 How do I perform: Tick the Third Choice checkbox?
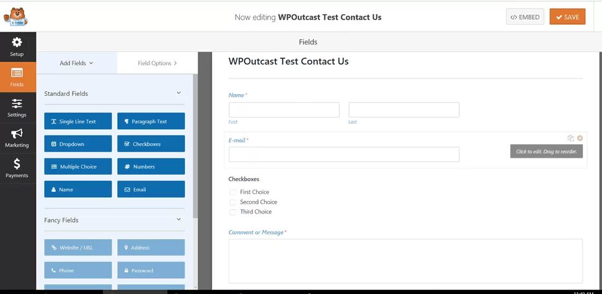pos(232,212)
